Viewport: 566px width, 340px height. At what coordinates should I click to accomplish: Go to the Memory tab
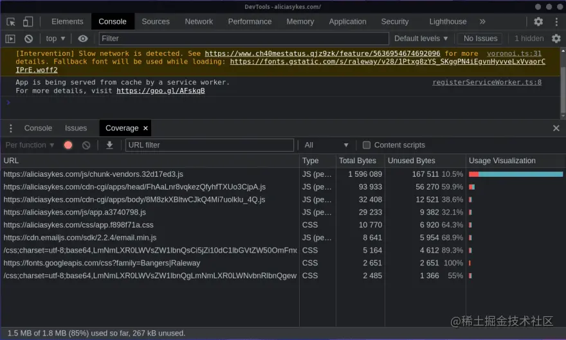click(x=300, y=22)
